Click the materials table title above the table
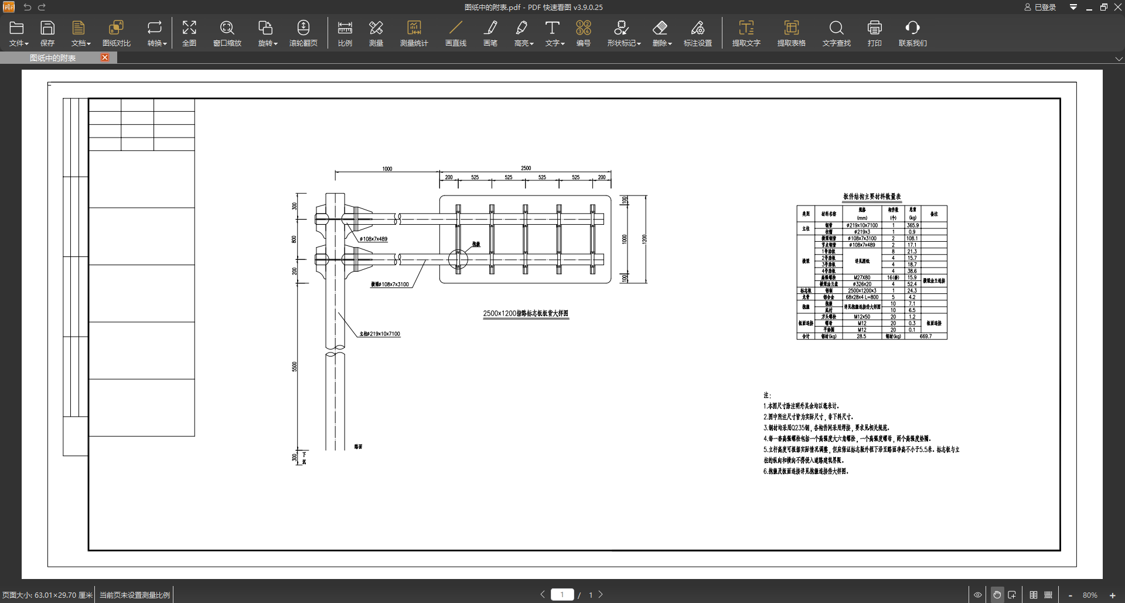The width and height of the screenshot is (1125, 603). pyautogui.click(x=872, y=197)
